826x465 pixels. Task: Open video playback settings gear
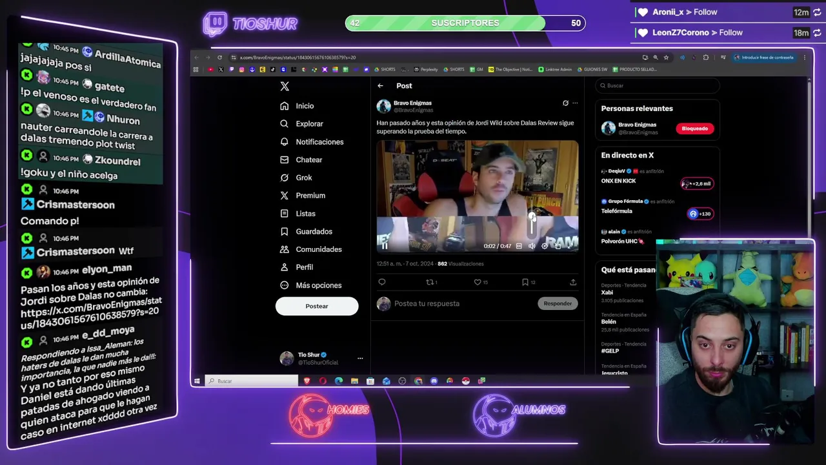(x=545, y=246)
